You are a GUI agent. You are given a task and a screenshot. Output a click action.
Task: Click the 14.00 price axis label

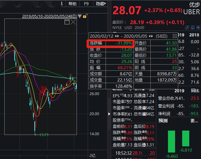pyautogui.click(x=94, y=134)
